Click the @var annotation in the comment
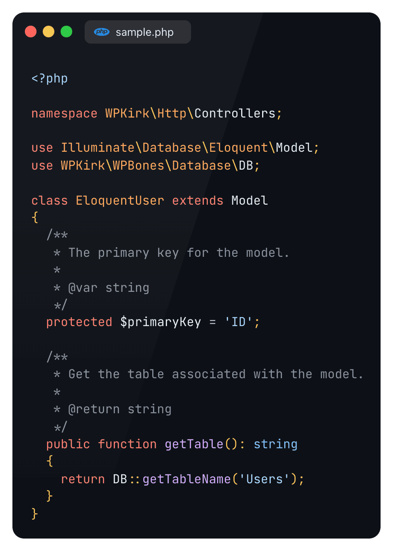 pos(82,288)
